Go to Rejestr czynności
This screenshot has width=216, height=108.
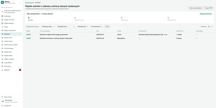click(x=11, y=20)
